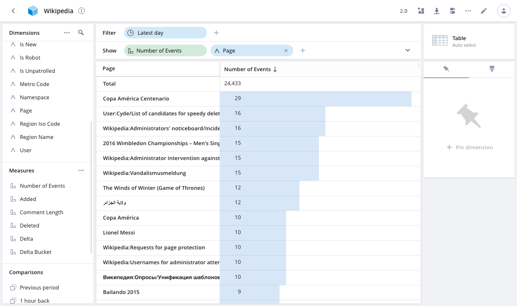Click the blue Wikipedia cube icon
517x306 pixels.
(x=33, y=11)
